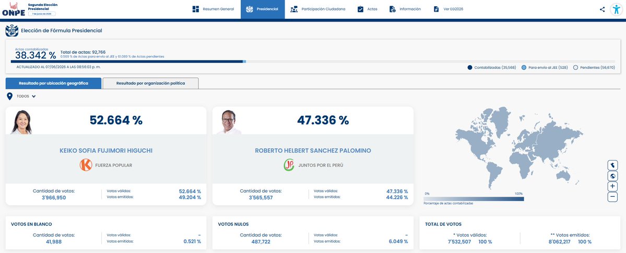Click emitted votes total 8'062,217
Viewport: 626px width, 253px height.
[558, 242]
